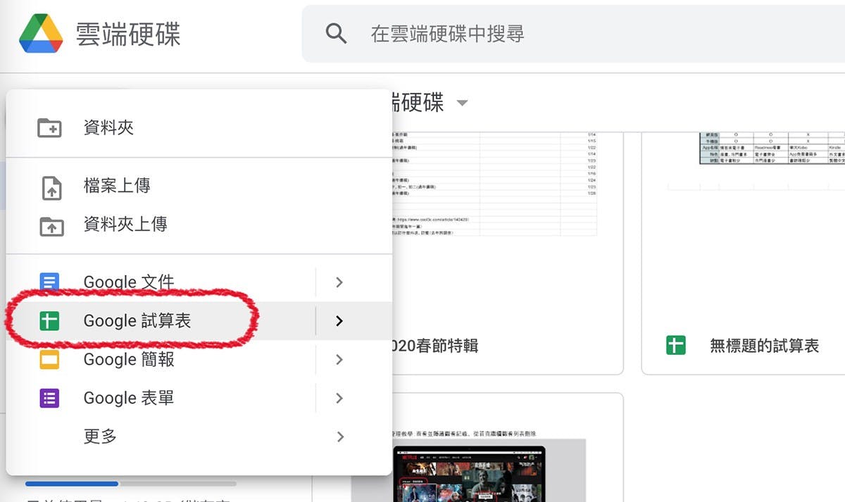The image size is (845, 502).
Task: Expand Google 簡報 submenu arrow
Action: 339,360
